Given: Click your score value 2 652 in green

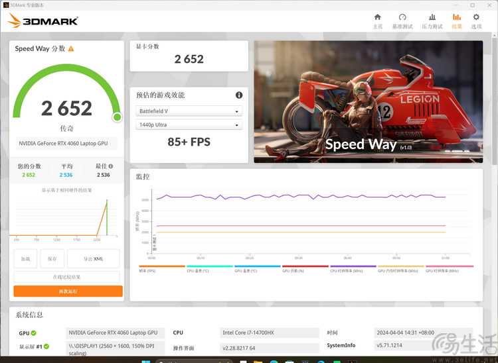Looking at the screenshot, I should (29, 175).
